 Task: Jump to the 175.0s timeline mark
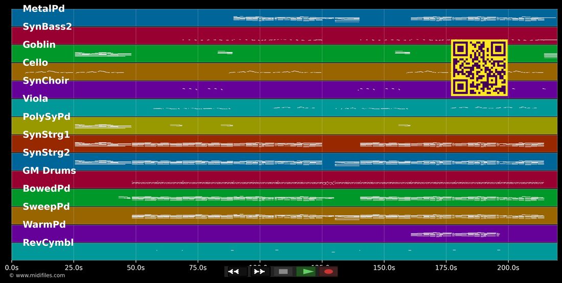(446, 268)
